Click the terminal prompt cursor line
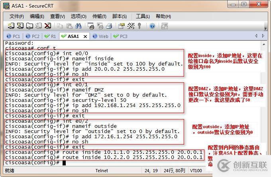 35,163
